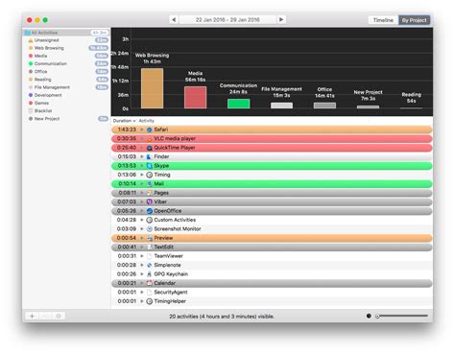Select All Activities in sidebar
455x354 pixels.
pos(66,33)
